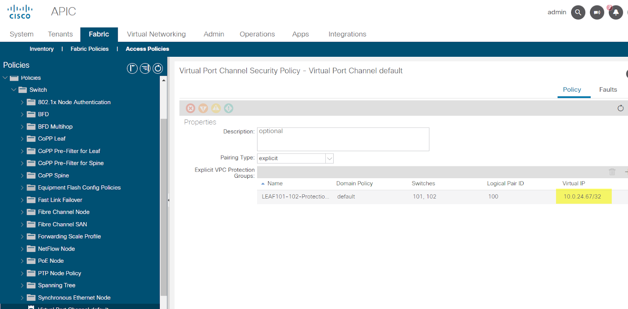The height and width of the screenshot is (309, 628).
Task: Open the Pairing Type dropdown
Action: pos(329,158)
